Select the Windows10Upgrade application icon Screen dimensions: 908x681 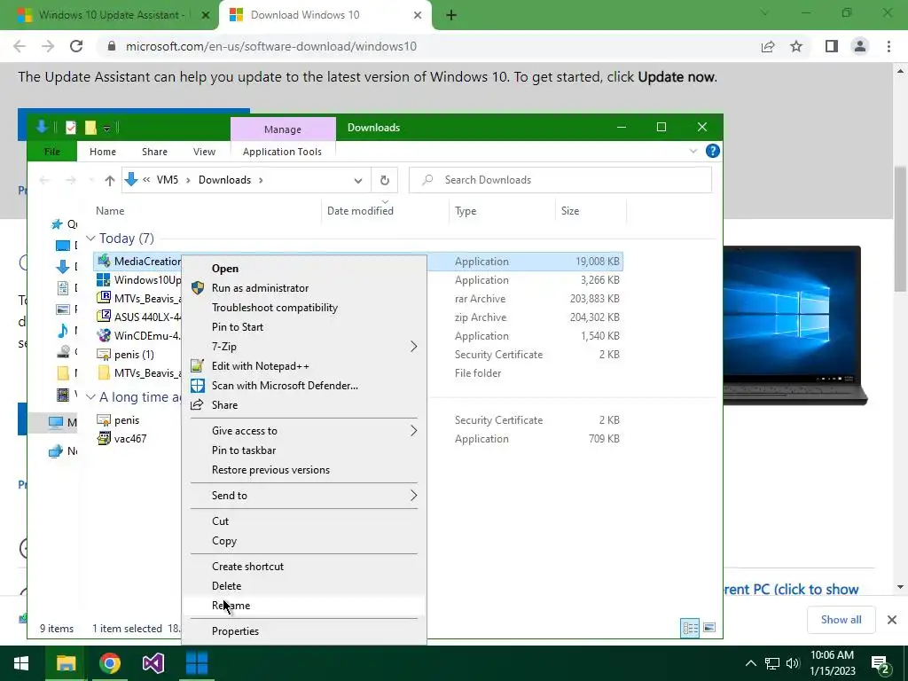pos(104,280)
